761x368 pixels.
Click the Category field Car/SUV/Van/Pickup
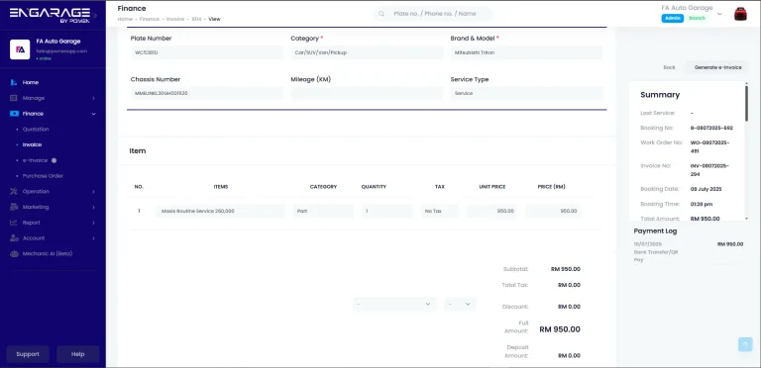[x=367, y=52]
